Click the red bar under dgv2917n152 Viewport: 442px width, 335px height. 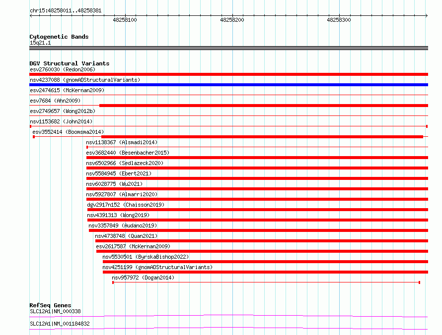[258, 210]
